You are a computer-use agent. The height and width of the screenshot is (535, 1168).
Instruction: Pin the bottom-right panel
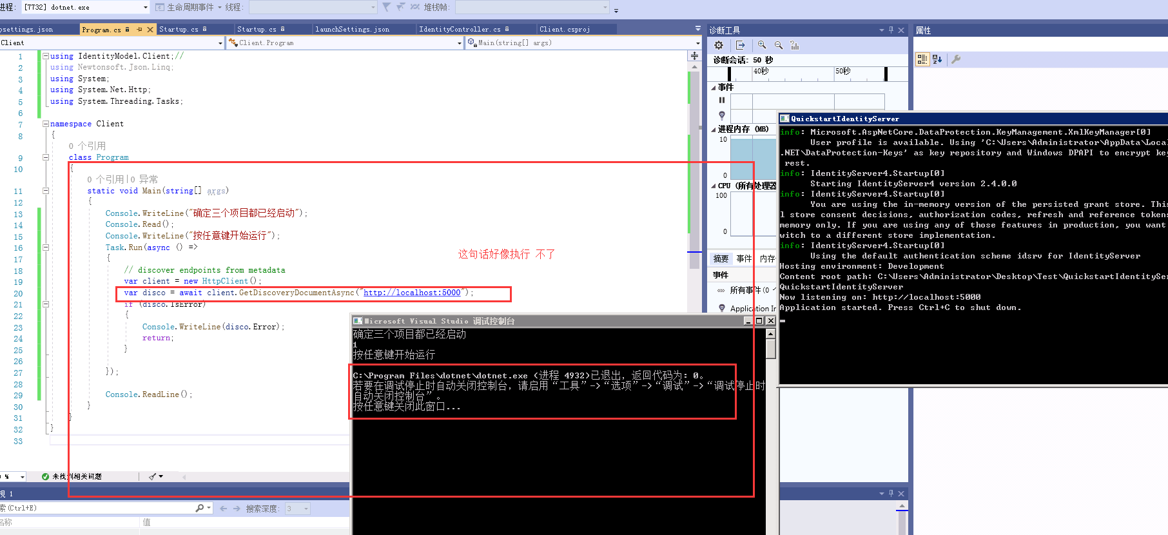point(891,494)
